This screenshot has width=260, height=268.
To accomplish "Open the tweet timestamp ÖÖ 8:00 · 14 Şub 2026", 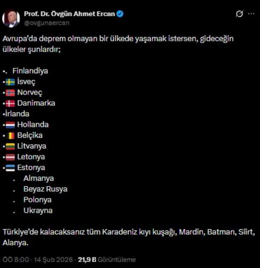I will tap(38, 259).
